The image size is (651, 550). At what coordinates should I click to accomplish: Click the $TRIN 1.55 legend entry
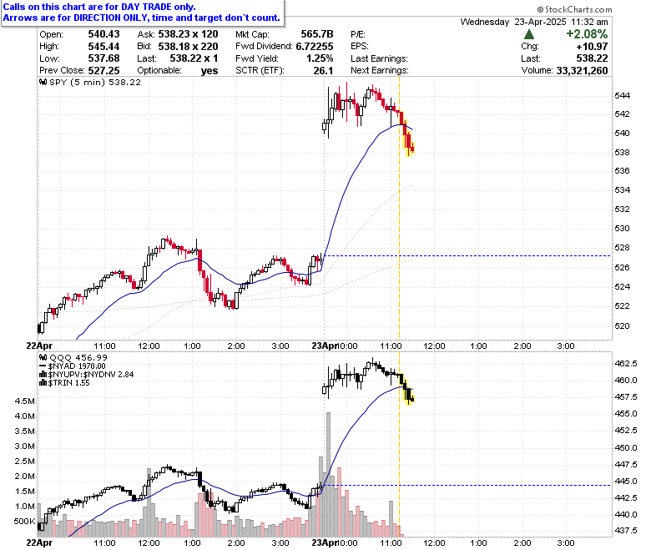click(69, 383)
